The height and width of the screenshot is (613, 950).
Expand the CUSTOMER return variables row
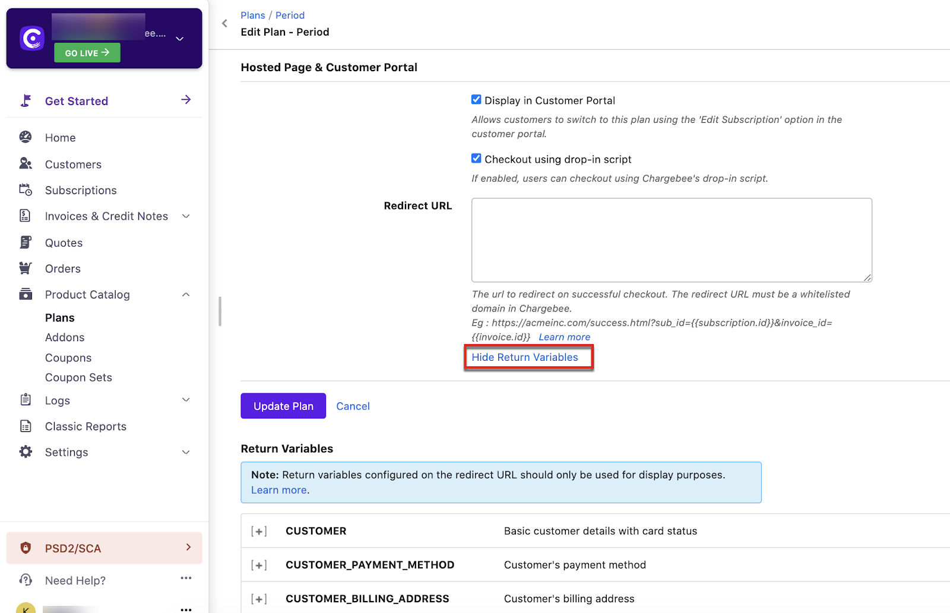point(259,531)
